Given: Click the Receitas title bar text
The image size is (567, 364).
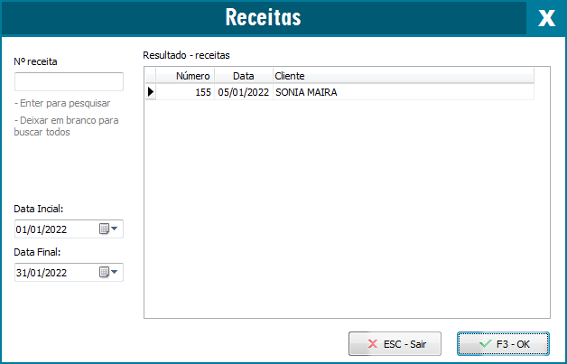Looking at the screenshot, I should pos(263,18).
